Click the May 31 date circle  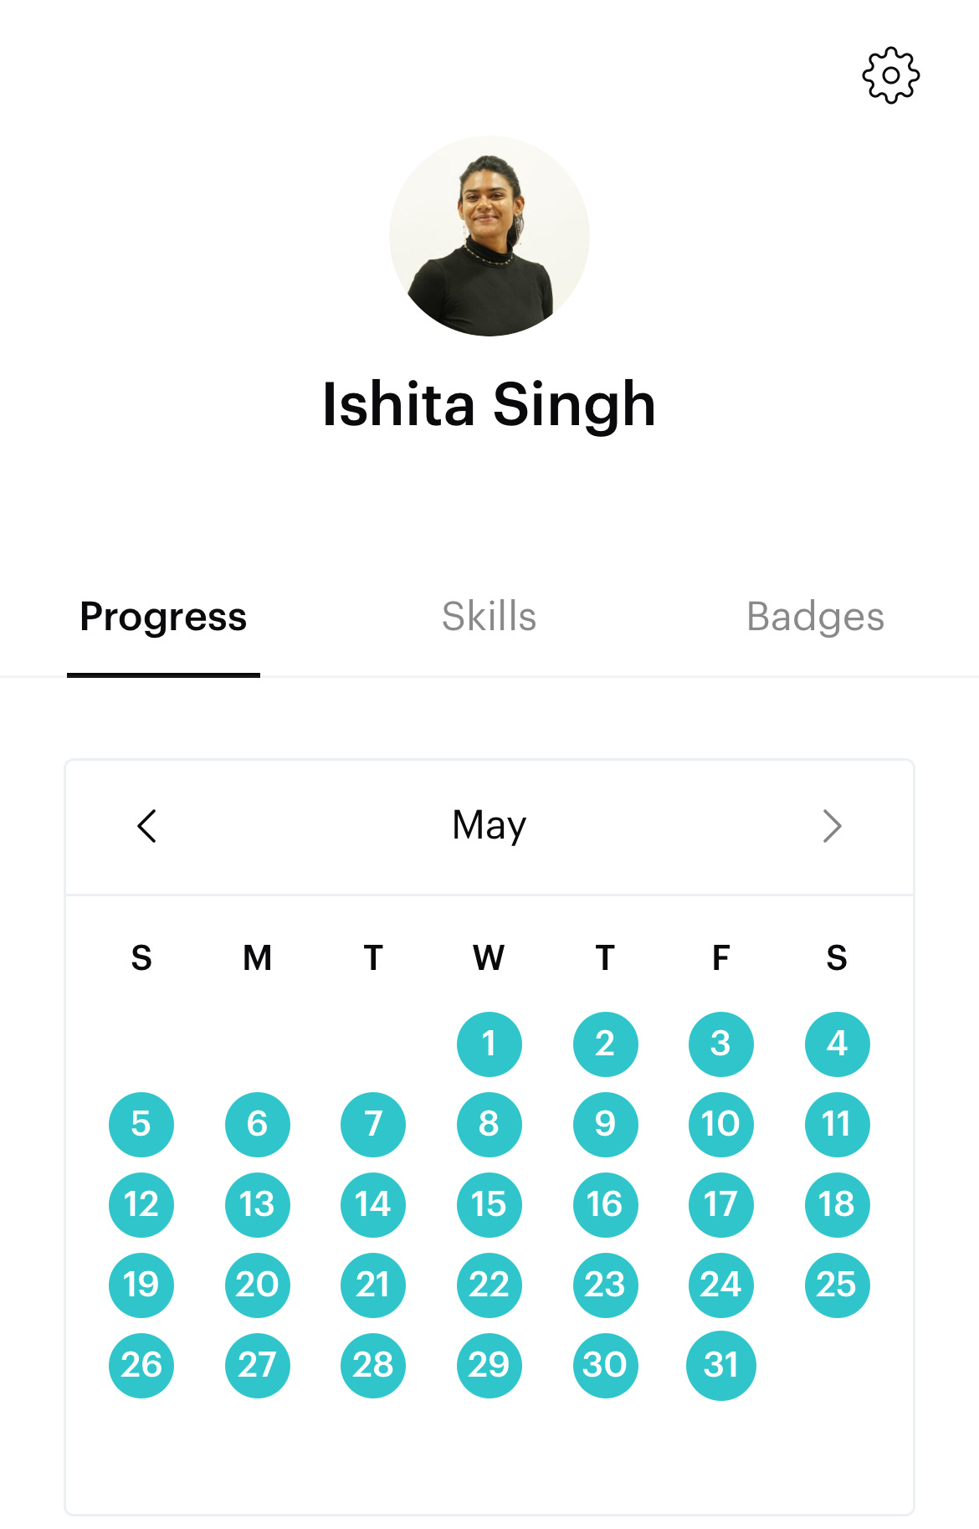720,1365
